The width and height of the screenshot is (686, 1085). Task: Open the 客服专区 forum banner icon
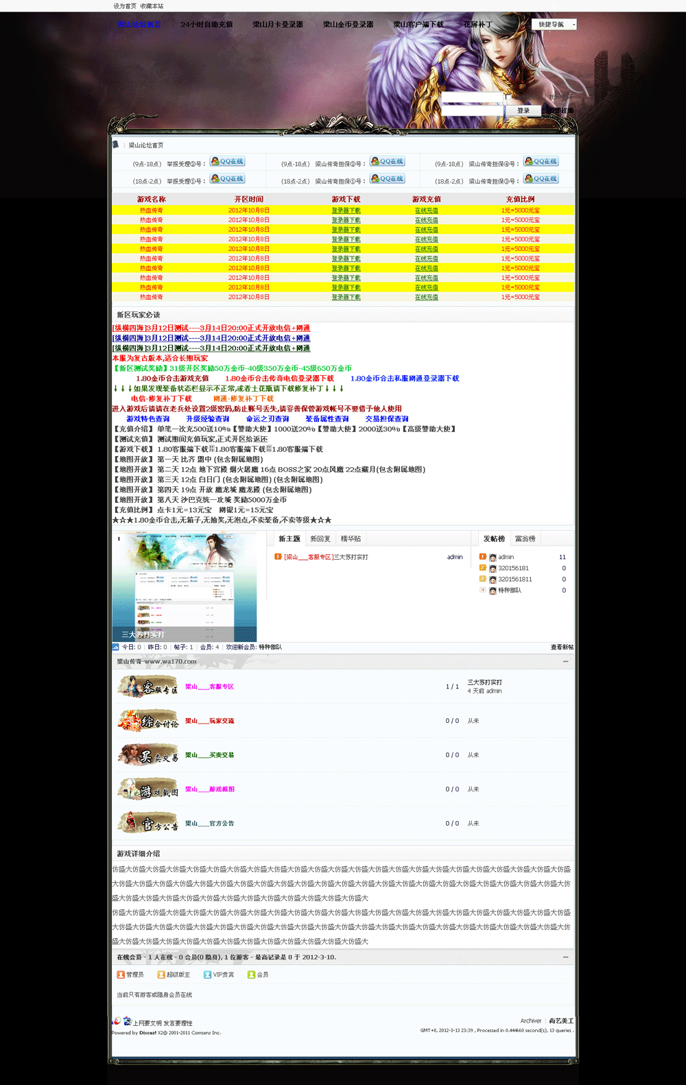pyautogui.click(x=148, y=687)
